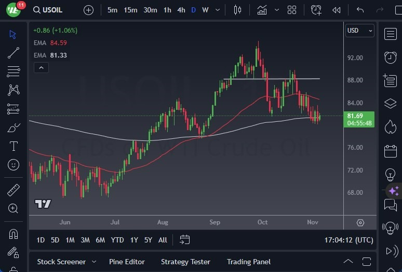The height and width of the screenshot is (272, 402).
Task: Select the trend line drawing tool
Action: 14,53
